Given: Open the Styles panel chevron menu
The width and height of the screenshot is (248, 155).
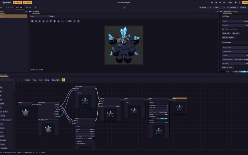Looking at the screenshot, I should point(27,12).
